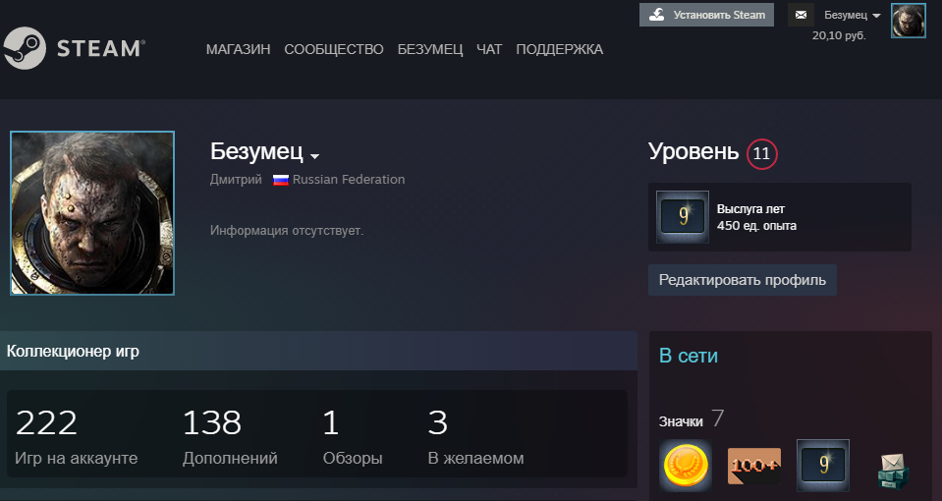Click the Steam logo icon
The height and width of the screenshot is (501, 942).
(24, 48)
